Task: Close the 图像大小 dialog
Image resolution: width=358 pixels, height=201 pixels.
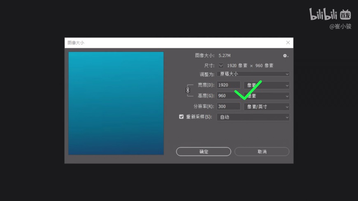Action: click(288, 43)
